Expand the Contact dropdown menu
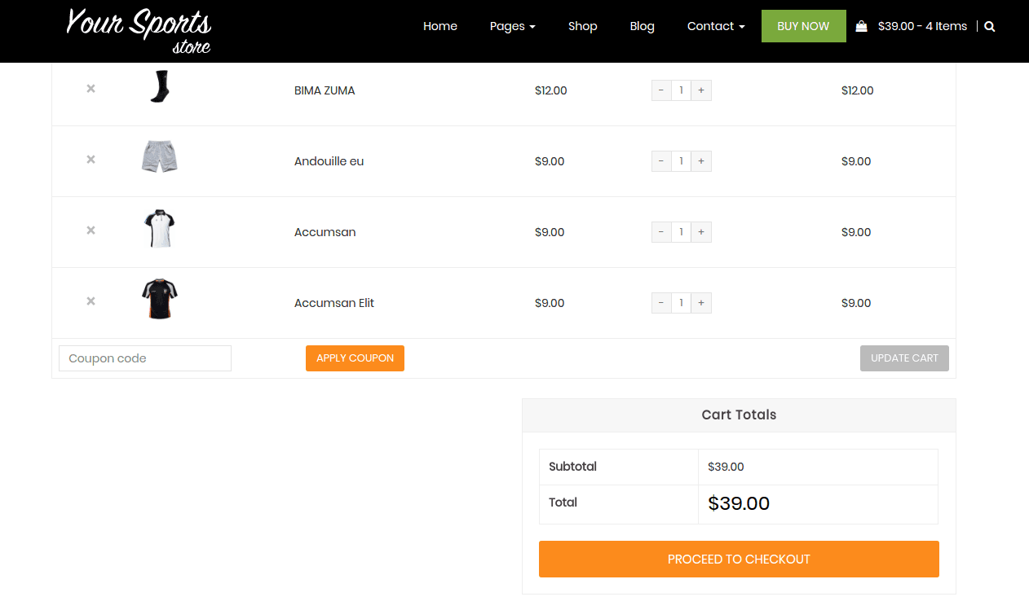 [716, 26]
